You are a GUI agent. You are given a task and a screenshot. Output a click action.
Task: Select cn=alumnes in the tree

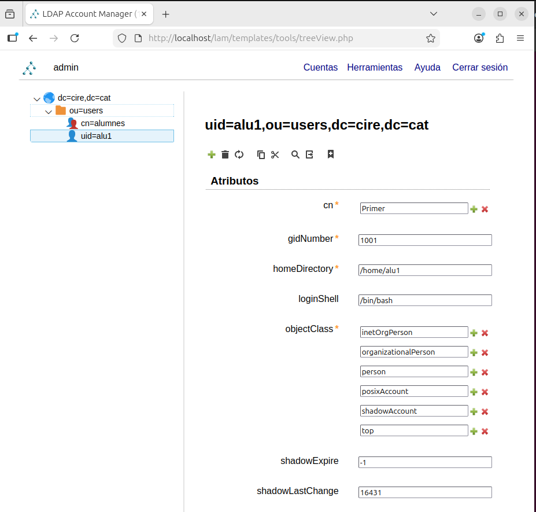102,123
